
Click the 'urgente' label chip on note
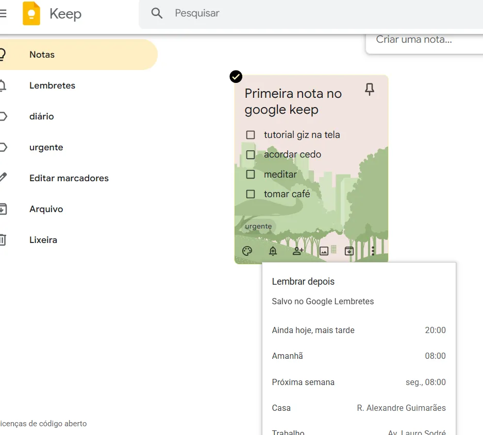pos(258,227)
